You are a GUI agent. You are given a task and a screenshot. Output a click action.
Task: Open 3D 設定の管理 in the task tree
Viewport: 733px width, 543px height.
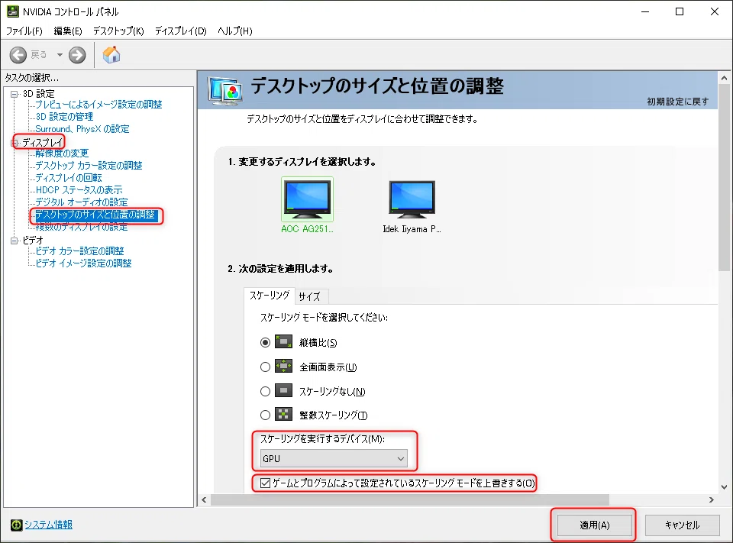[64, 116]
